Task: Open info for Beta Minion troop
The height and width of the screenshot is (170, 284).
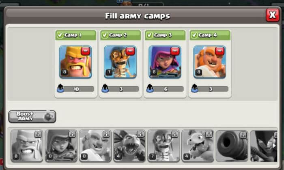Action: 140,134
